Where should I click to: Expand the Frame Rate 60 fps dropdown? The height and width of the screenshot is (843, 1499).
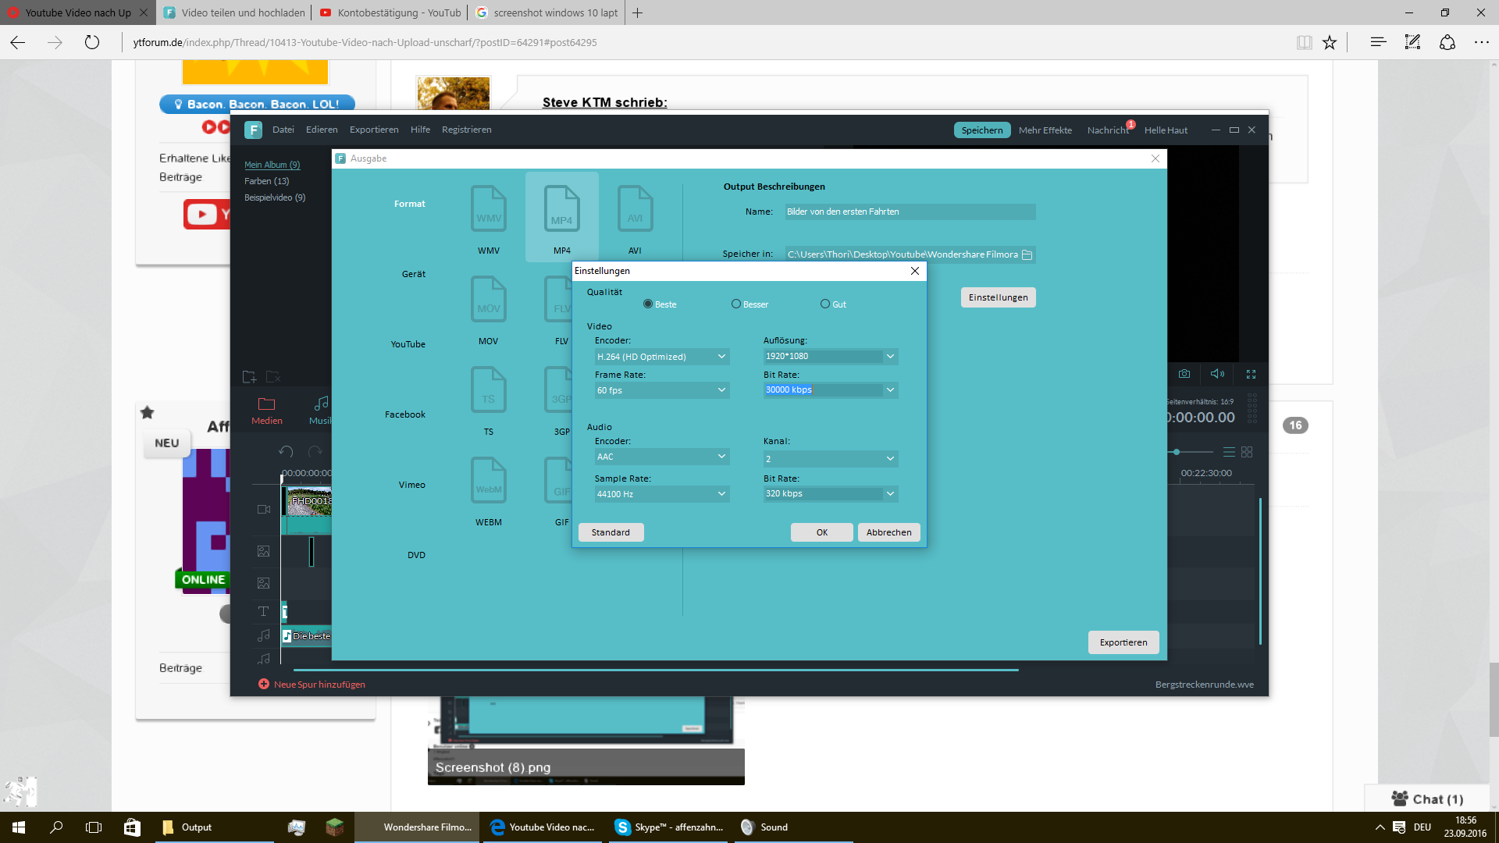[x=661, y=390]
